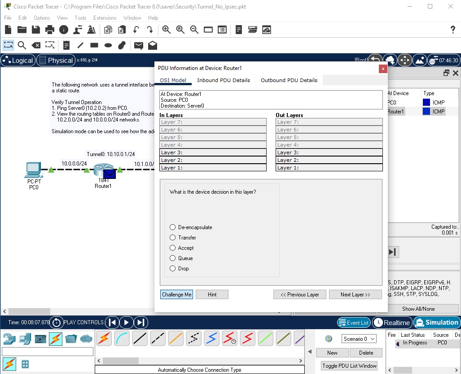Select the Connections lightning bolt category
The height and width of the screenshot is (374, 461).
pos(56,339)
